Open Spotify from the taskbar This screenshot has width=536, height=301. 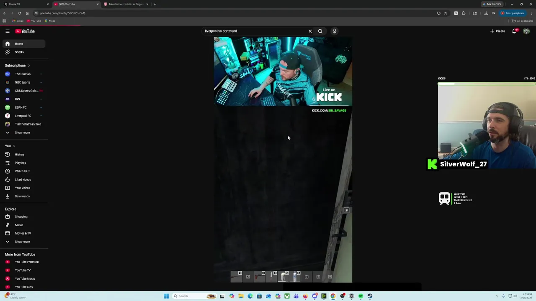[361, 296]
